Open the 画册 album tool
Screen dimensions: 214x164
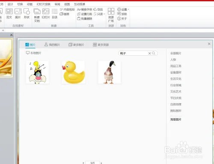click(65, 14)
